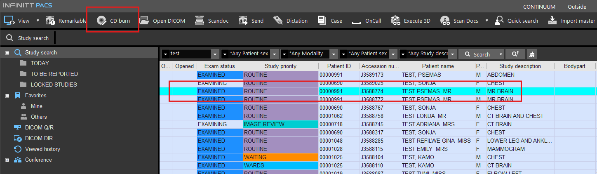Click the advanced search icon beside Search
597x174 pixels.
(515, 54)
